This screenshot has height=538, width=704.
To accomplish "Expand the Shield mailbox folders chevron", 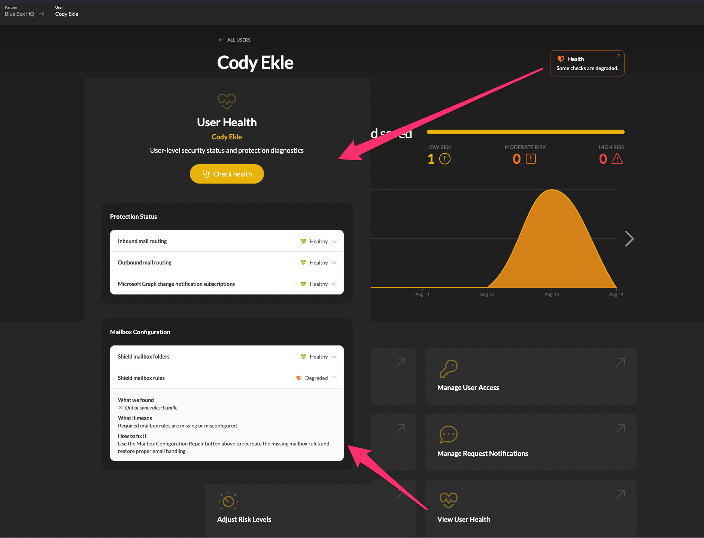I will [x=334, y=357].
